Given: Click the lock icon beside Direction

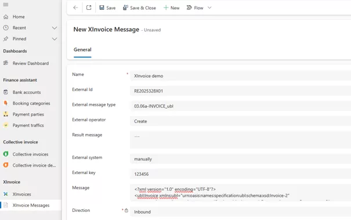Looking at the screenshot, I should pos(126,210).
